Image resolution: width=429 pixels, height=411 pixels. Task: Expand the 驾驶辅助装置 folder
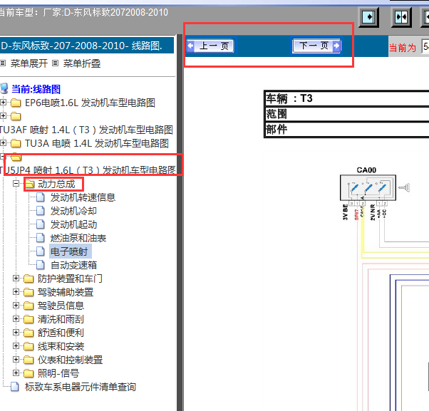coord(16,292)
